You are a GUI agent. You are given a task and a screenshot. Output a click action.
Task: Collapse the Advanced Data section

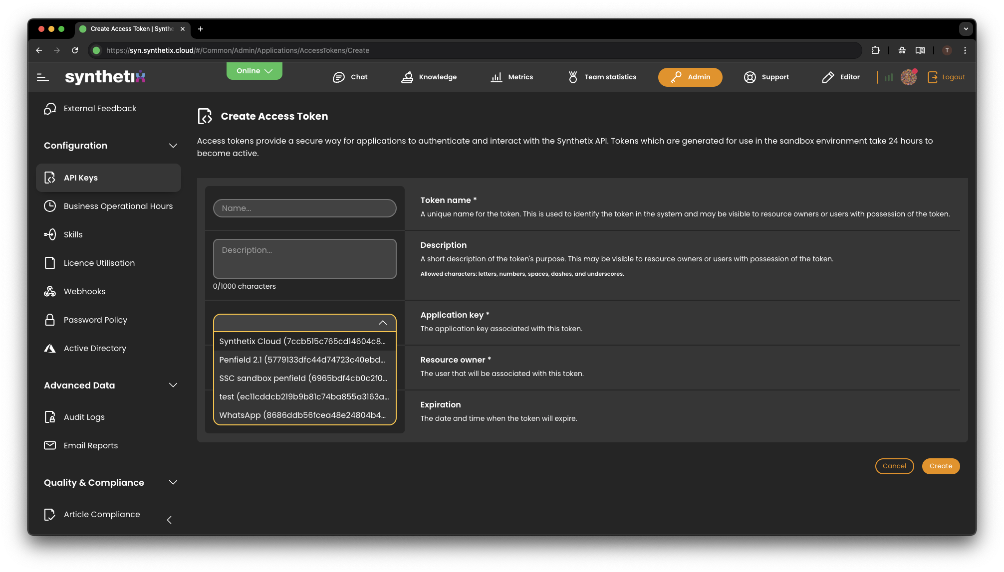(x=173, y=385)
